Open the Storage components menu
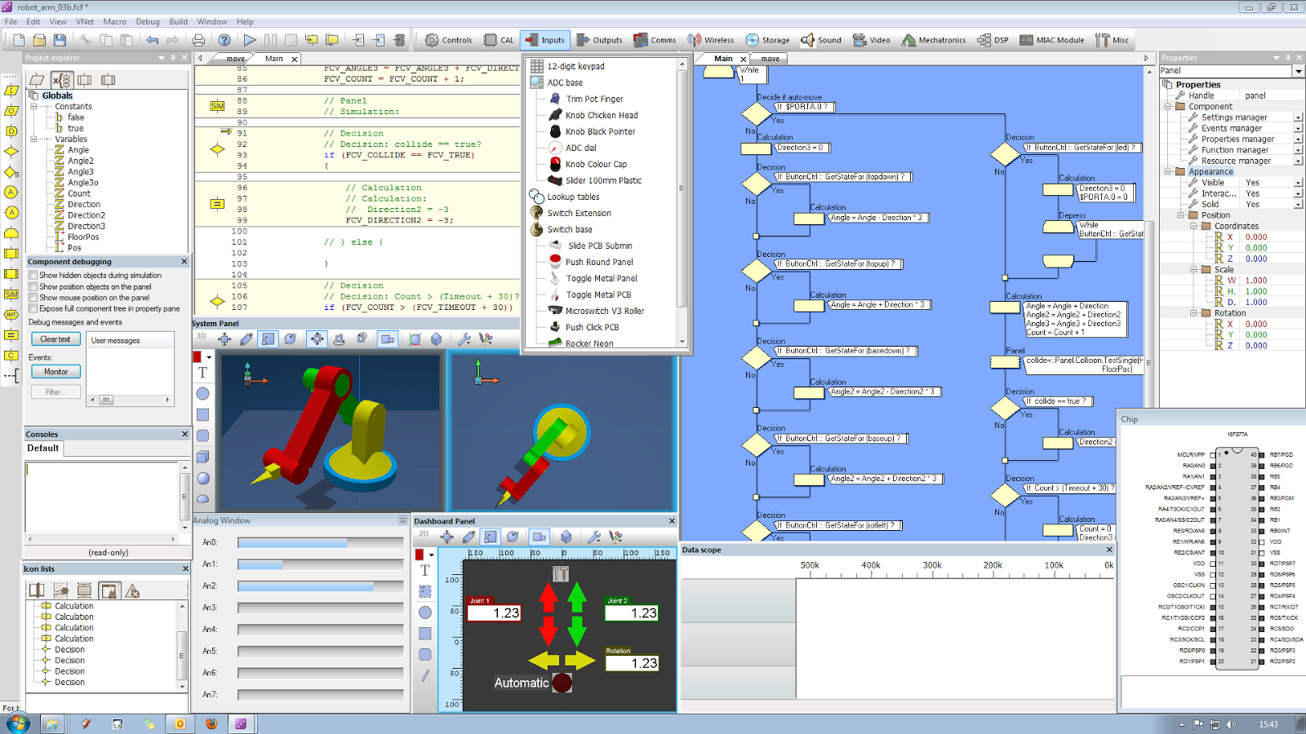The image size is (1306, 734). point(767,39)
